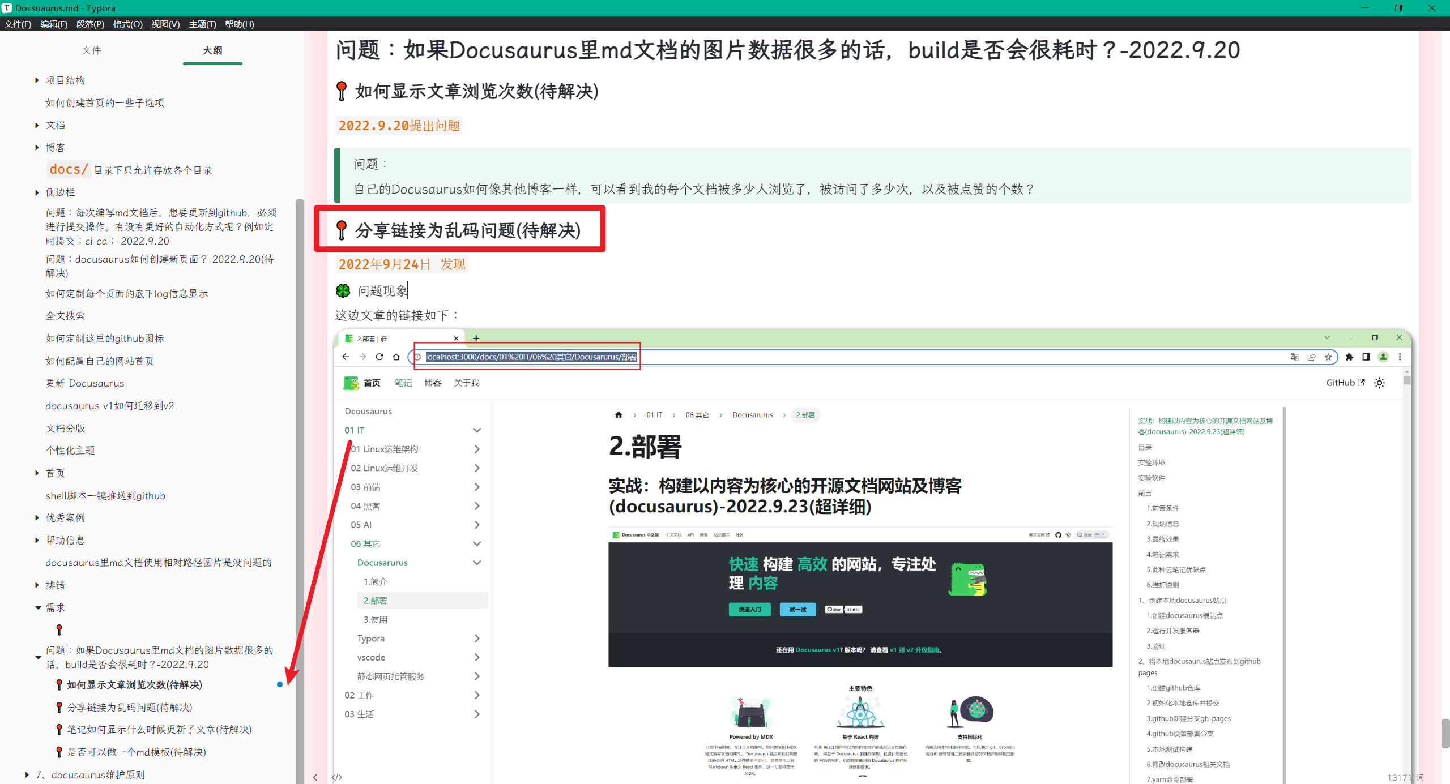Jump to outline item docusaurus v1如何迁移到v2

click(x=110, y=406)
